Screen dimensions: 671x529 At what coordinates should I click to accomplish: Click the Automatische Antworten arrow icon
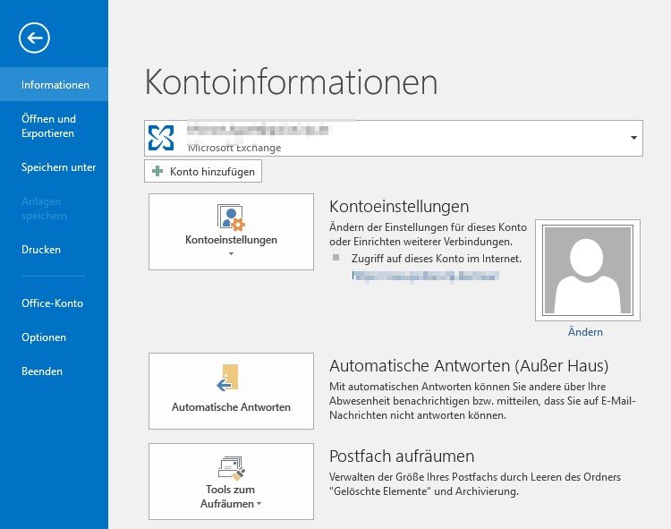pyautogui.click(x=227, y=378)
